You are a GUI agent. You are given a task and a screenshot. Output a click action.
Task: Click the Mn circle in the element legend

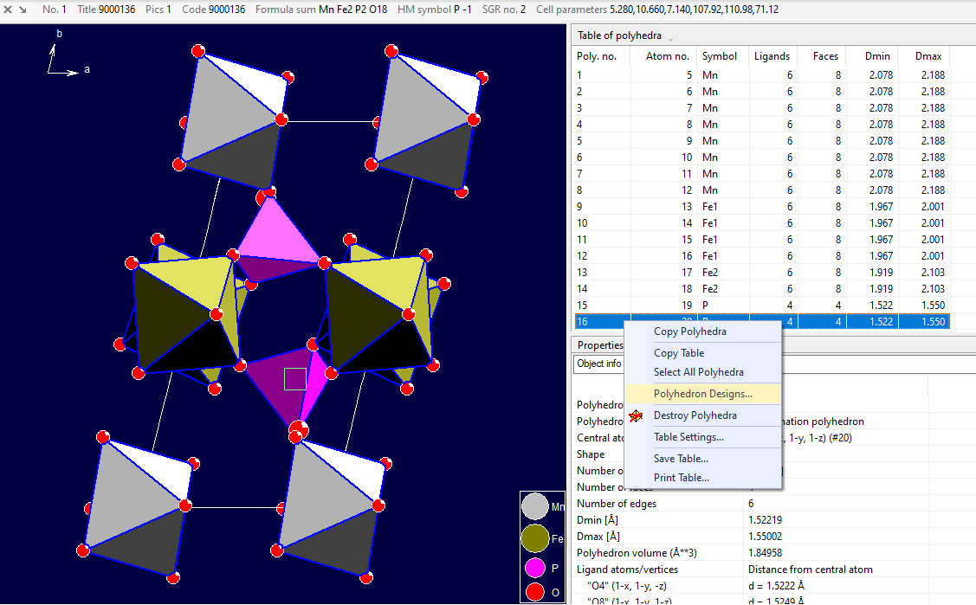(535, 505)
